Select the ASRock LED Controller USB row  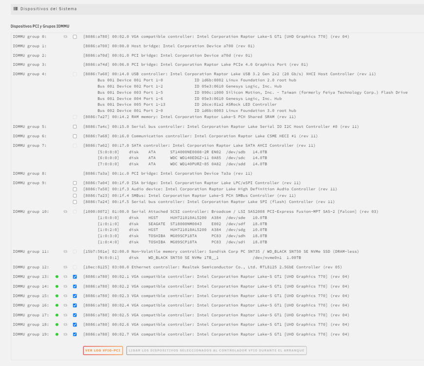[x=187, y=104]
